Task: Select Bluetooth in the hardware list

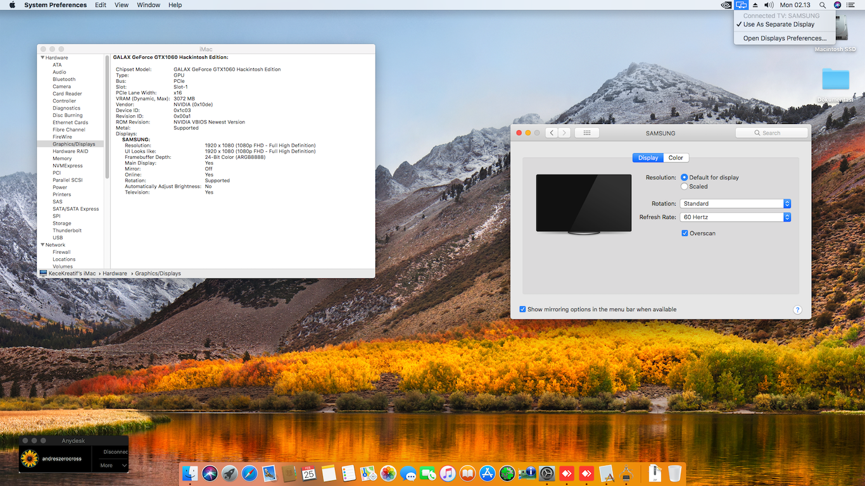Action: [64, 79]
